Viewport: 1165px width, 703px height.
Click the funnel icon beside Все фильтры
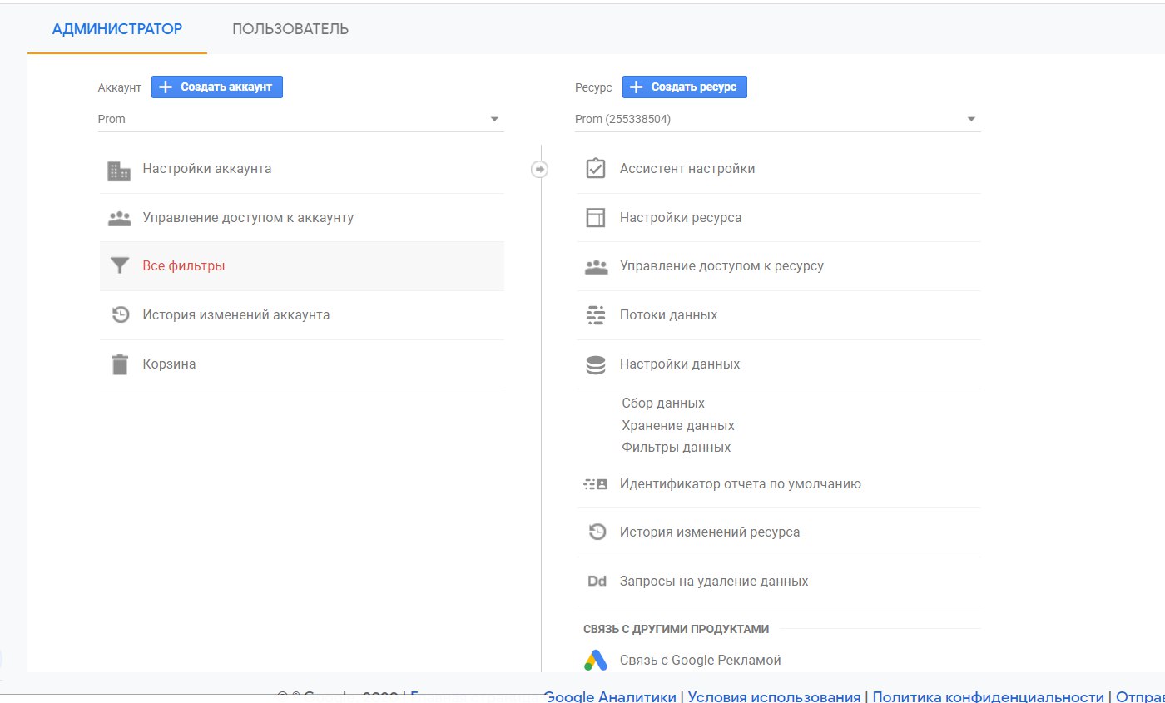tap(120, 266)
